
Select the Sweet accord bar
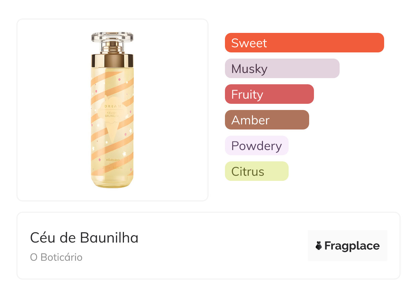coord(304,43)
